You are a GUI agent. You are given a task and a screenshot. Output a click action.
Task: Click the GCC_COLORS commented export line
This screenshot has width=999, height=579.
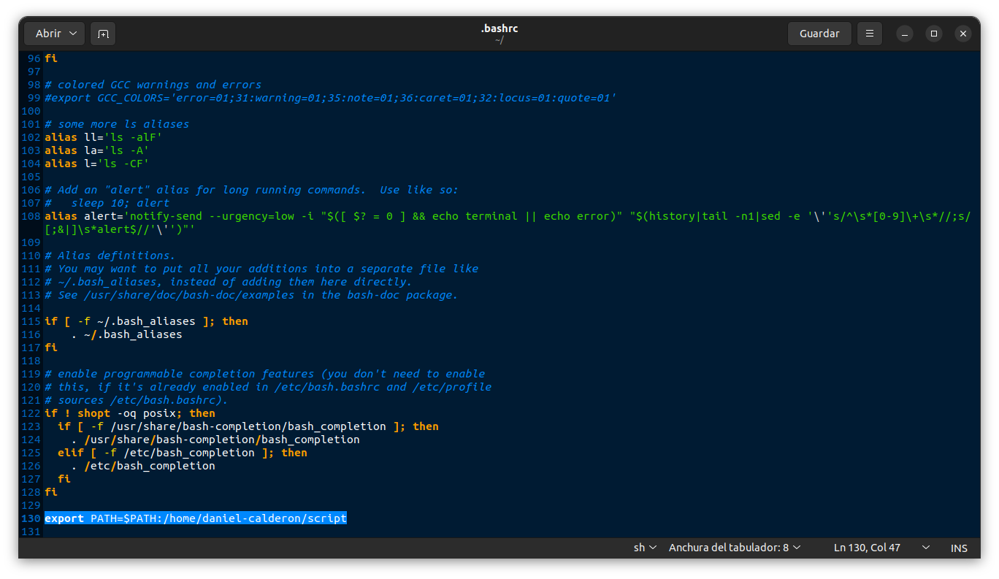330,98
